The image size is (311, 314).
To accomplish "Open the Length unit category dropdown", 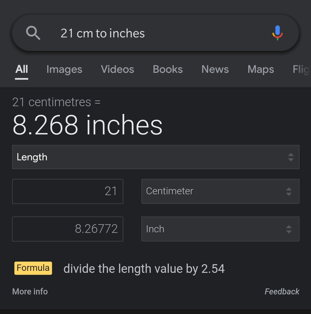I will point(156,157).
